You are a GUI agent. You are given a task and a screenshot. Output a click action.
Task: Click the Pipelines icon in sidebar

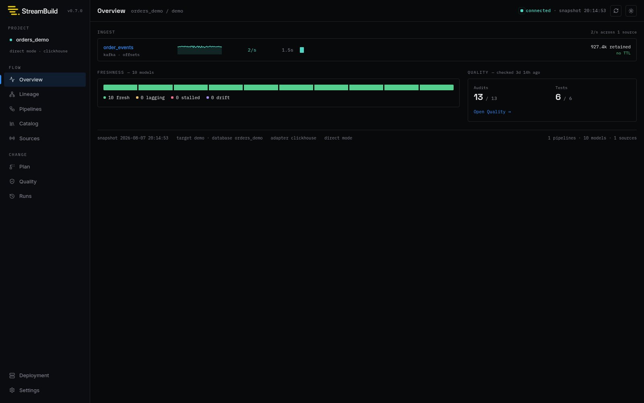[12, 109]
